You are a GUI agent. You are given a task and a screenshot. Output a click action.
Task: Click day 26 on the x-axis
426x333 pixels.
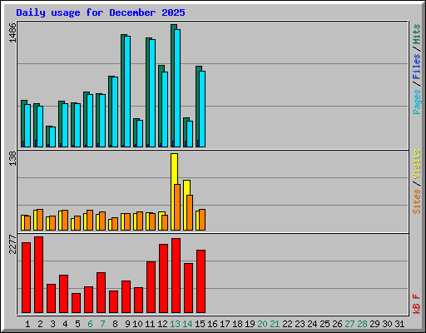(337, 324)
